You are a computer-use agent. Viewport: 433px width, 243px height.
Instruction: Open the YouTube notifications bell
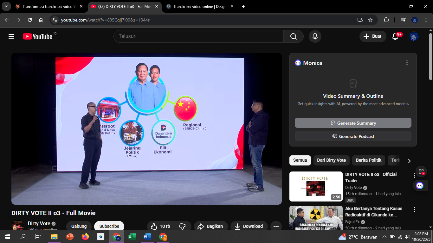point(395,36)
